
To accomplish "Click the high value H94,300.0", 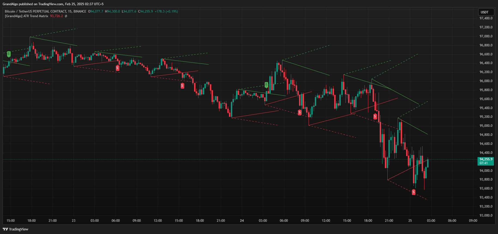I will point(112,11).
